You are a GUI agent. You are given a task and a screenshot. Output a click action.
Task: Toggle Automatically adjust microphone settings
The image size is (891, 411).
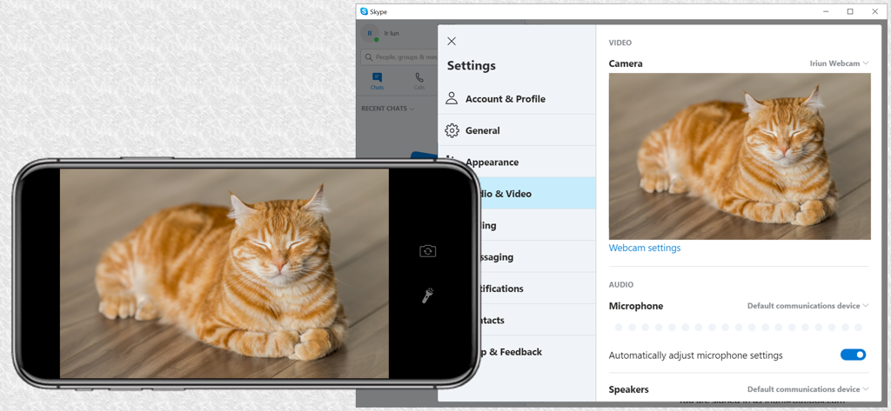point(853,355)
